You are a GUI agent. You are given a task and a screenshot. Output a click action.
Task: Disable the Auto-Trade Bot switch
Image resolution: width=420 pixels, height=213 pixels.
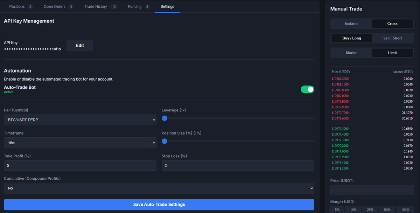[x=307, y=89]
